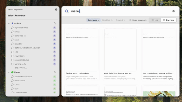
Task: Clear the search field with the X icon
Action: pyautogui.click(x=173, y=11)
